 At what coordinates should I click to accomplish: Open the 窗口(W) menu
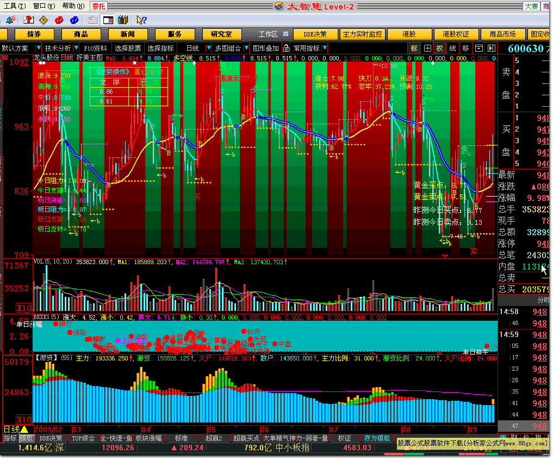[44, 6]
